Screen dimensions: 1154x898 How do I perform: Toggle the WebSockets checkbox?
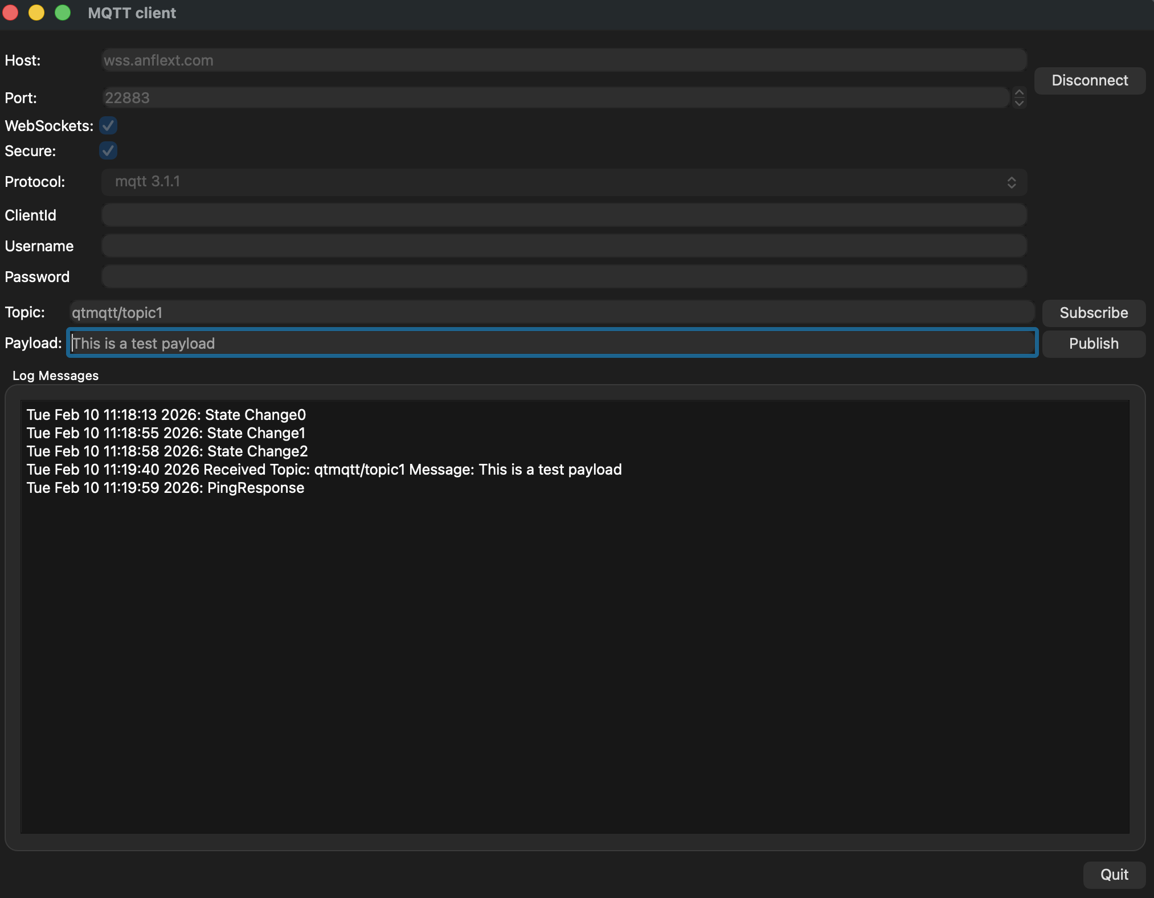tap(108, 125)
